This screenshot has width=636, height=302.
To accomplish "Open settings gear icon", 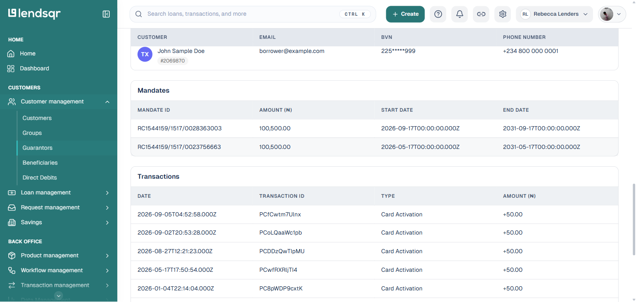I will 503,14.
